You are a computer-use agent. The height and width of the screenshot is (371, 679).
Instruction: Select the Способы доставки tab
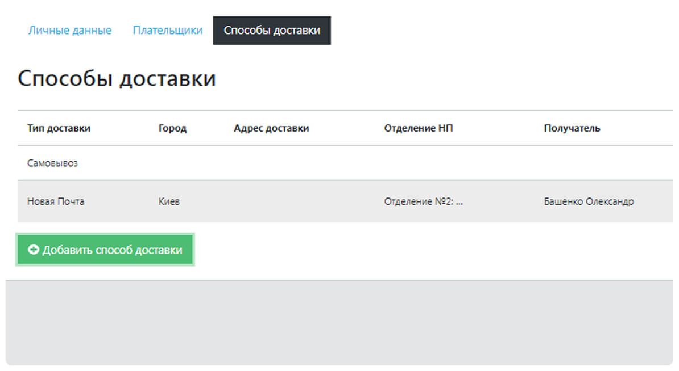[271, 30]
